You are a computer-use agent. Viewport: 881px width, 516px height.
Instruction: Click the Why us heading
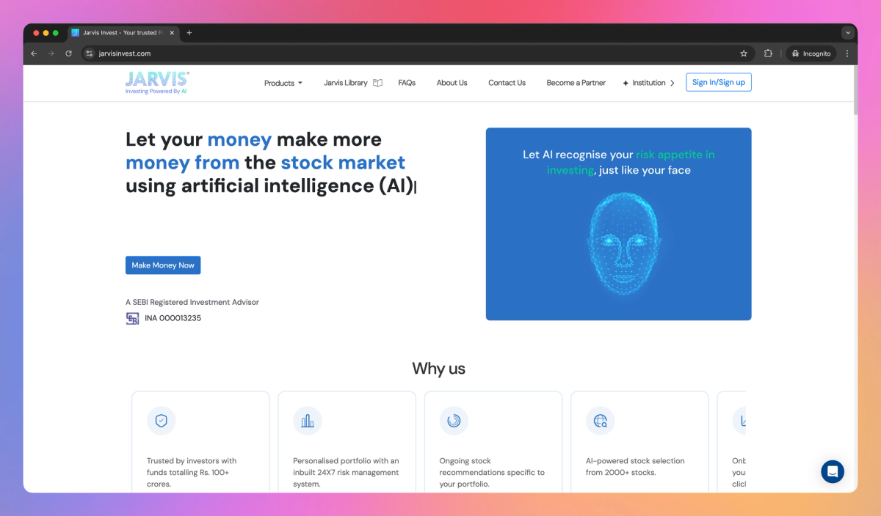[438, 368]
